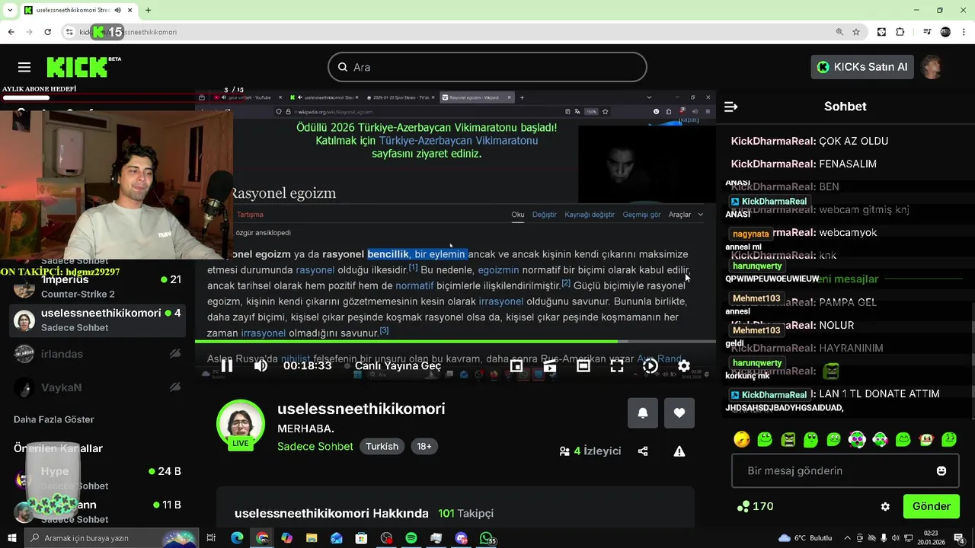Expand the list with Daha Fazla Göster

[x=54, y=419]
